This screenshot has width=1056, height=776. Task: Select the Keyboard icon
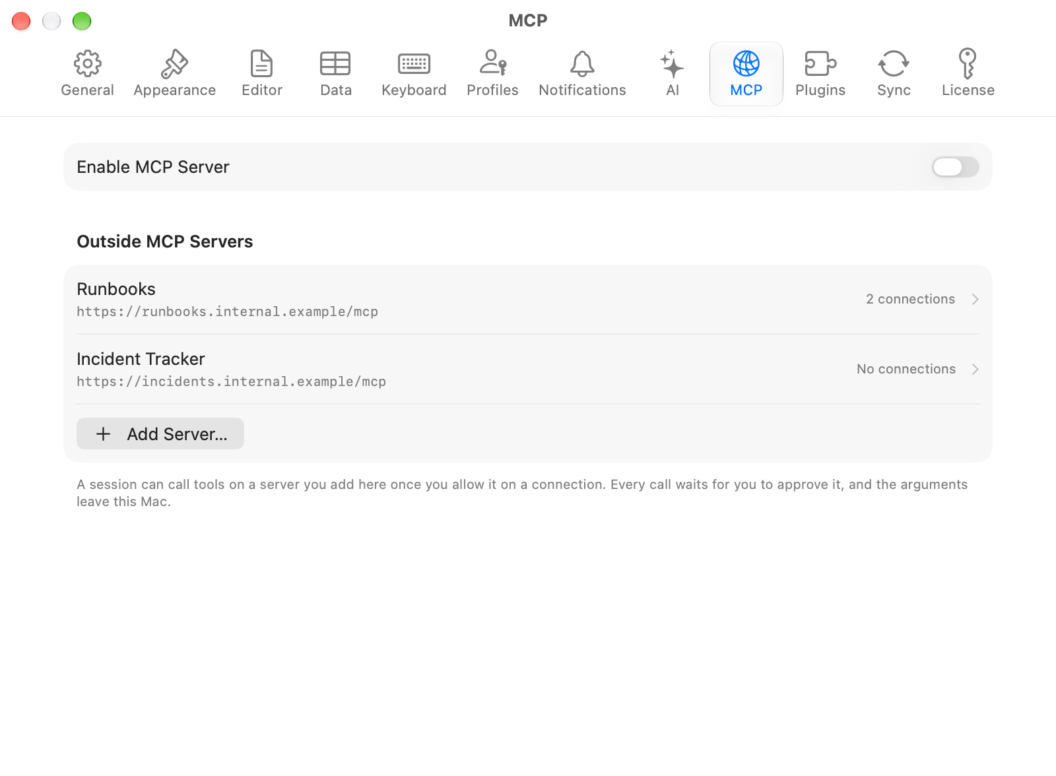pos(414,64)
